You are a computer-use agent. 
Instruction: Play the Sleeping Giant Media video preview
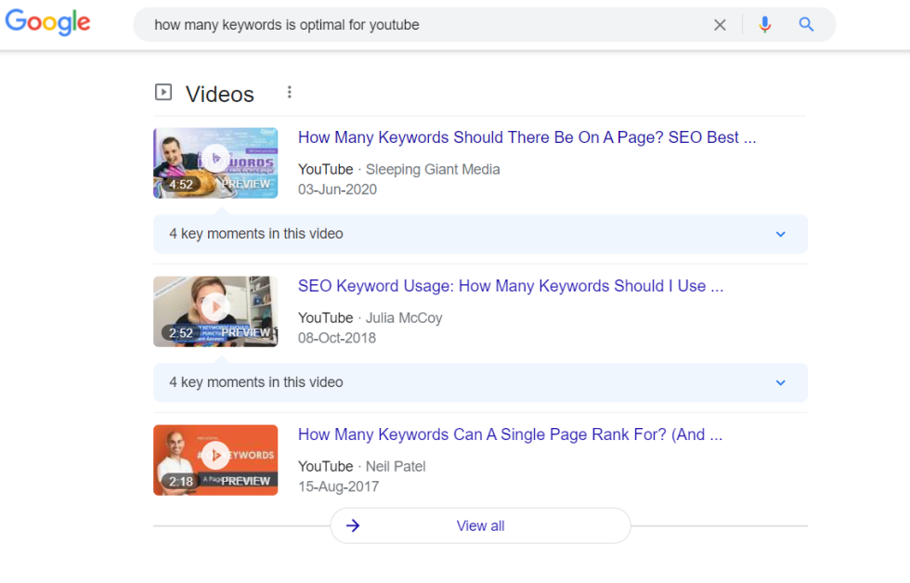coord(215,163)
